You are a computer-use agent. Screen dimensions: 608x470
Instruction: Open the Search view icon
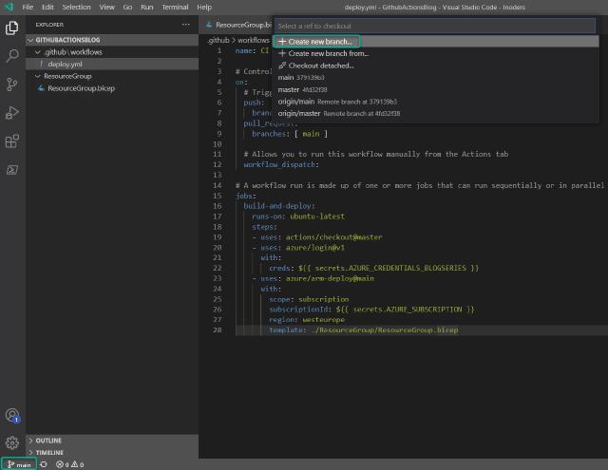click(12, 56)
